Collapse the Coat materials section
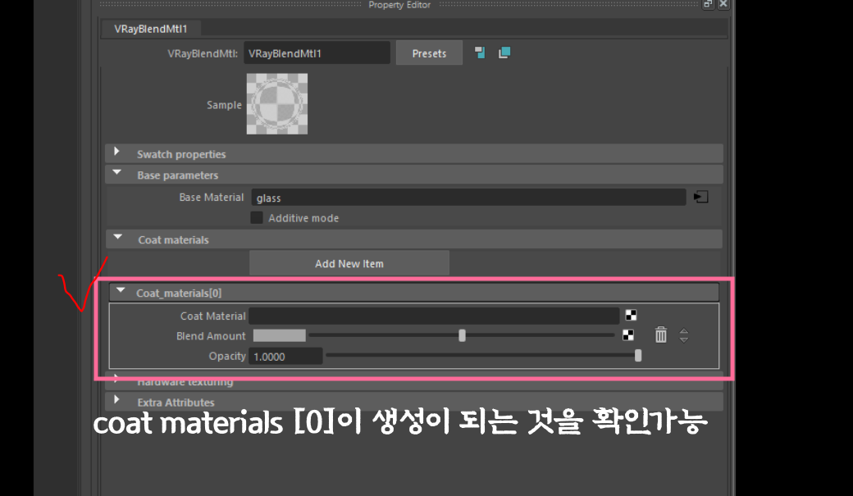Viewport: 853px width, 496px height. pos(117,237)
